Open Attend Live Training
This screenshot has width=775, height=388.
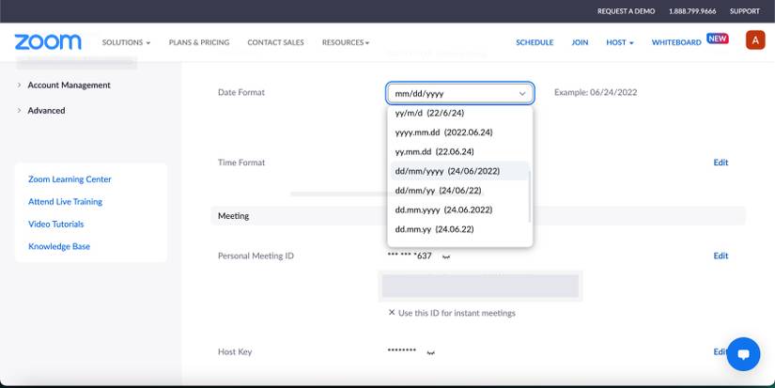(65, 202)
